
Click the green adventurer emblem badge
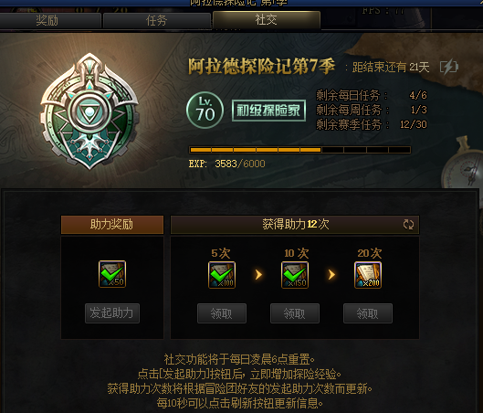89,111
